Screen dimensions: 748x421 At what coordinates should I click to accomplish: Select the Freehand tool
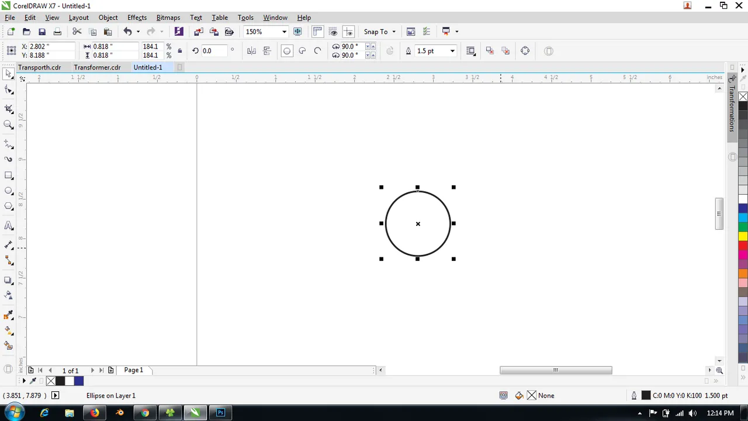8,144
